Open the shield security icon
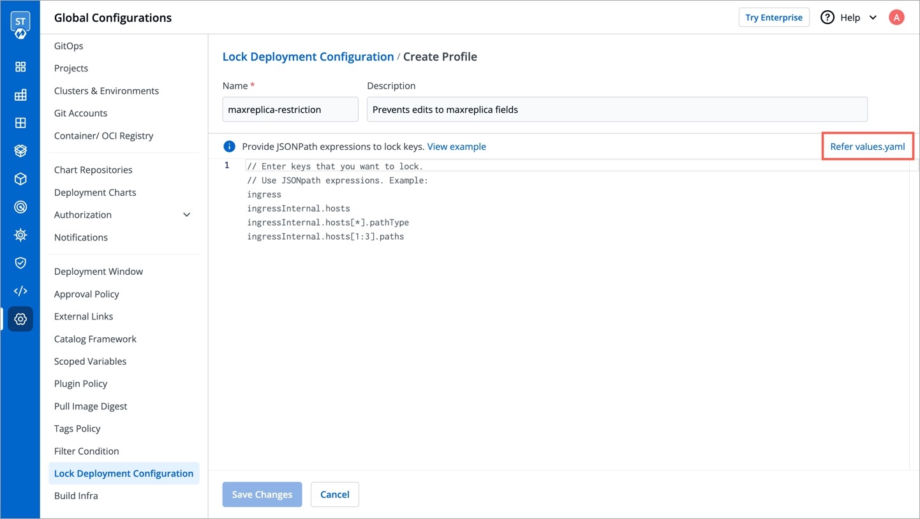This screenshot has height=519, width=920. [20, 263]
